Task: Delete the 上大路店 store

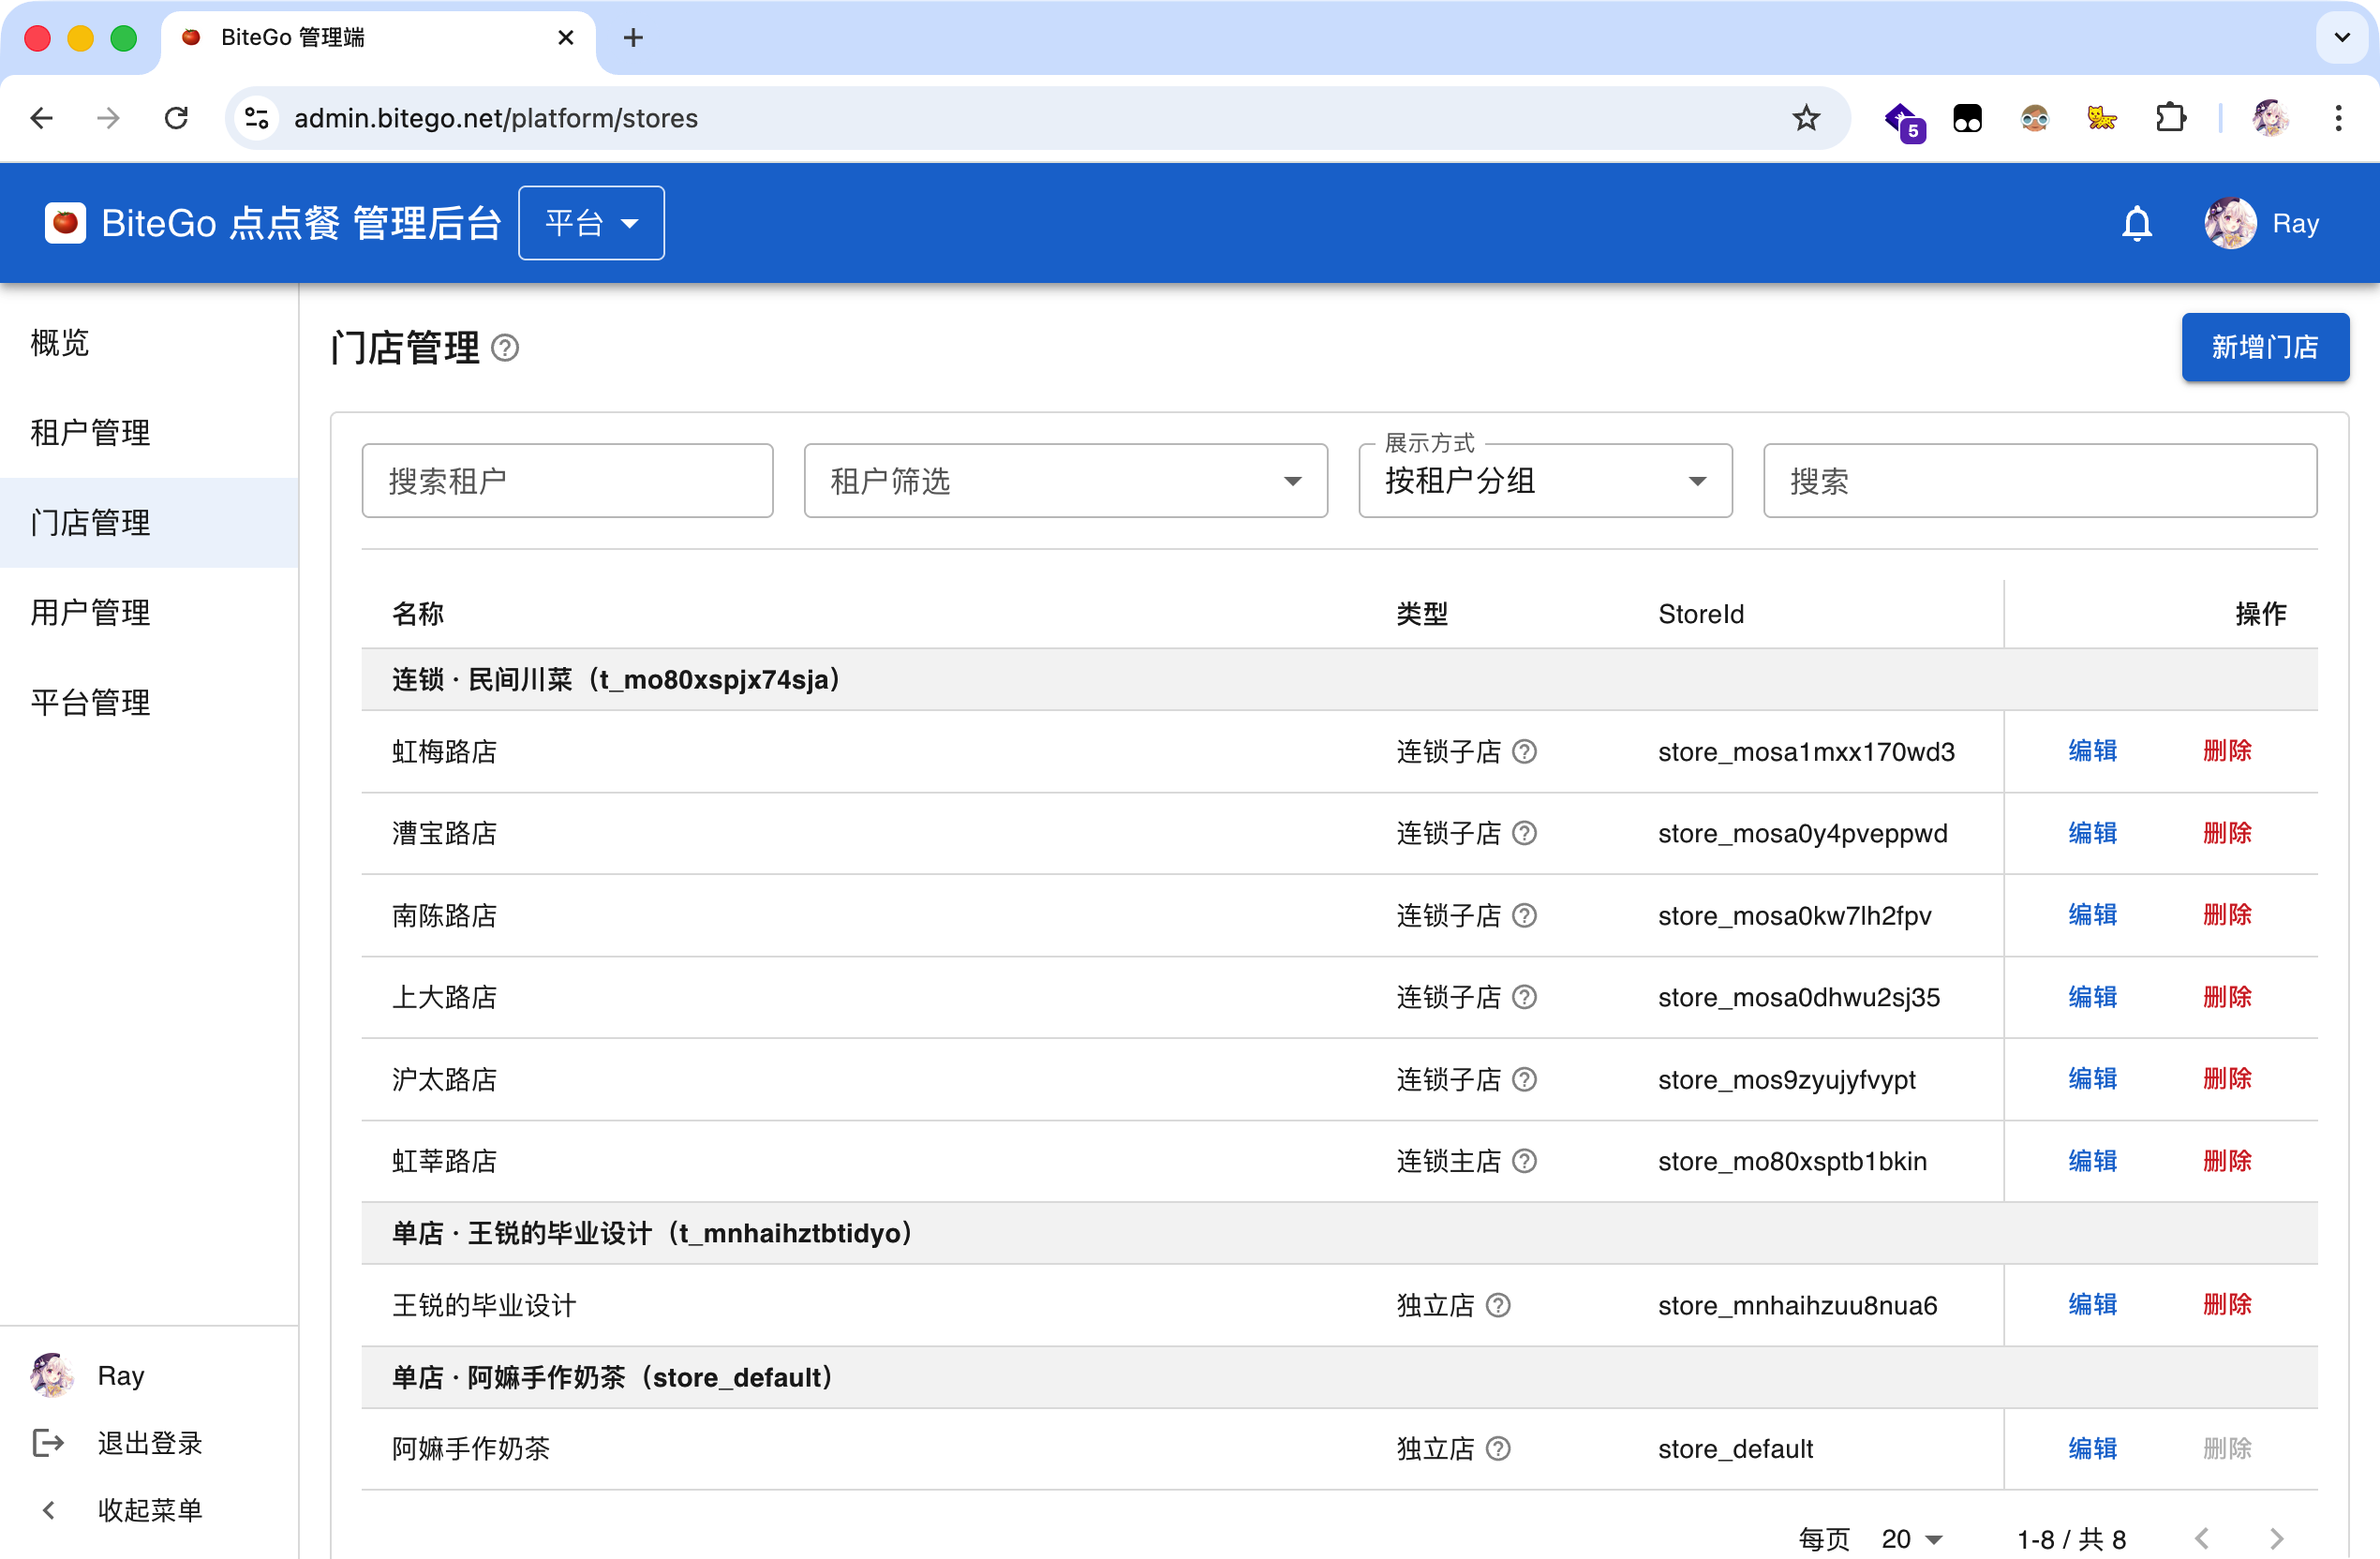Action: [x=2227, y=997]
